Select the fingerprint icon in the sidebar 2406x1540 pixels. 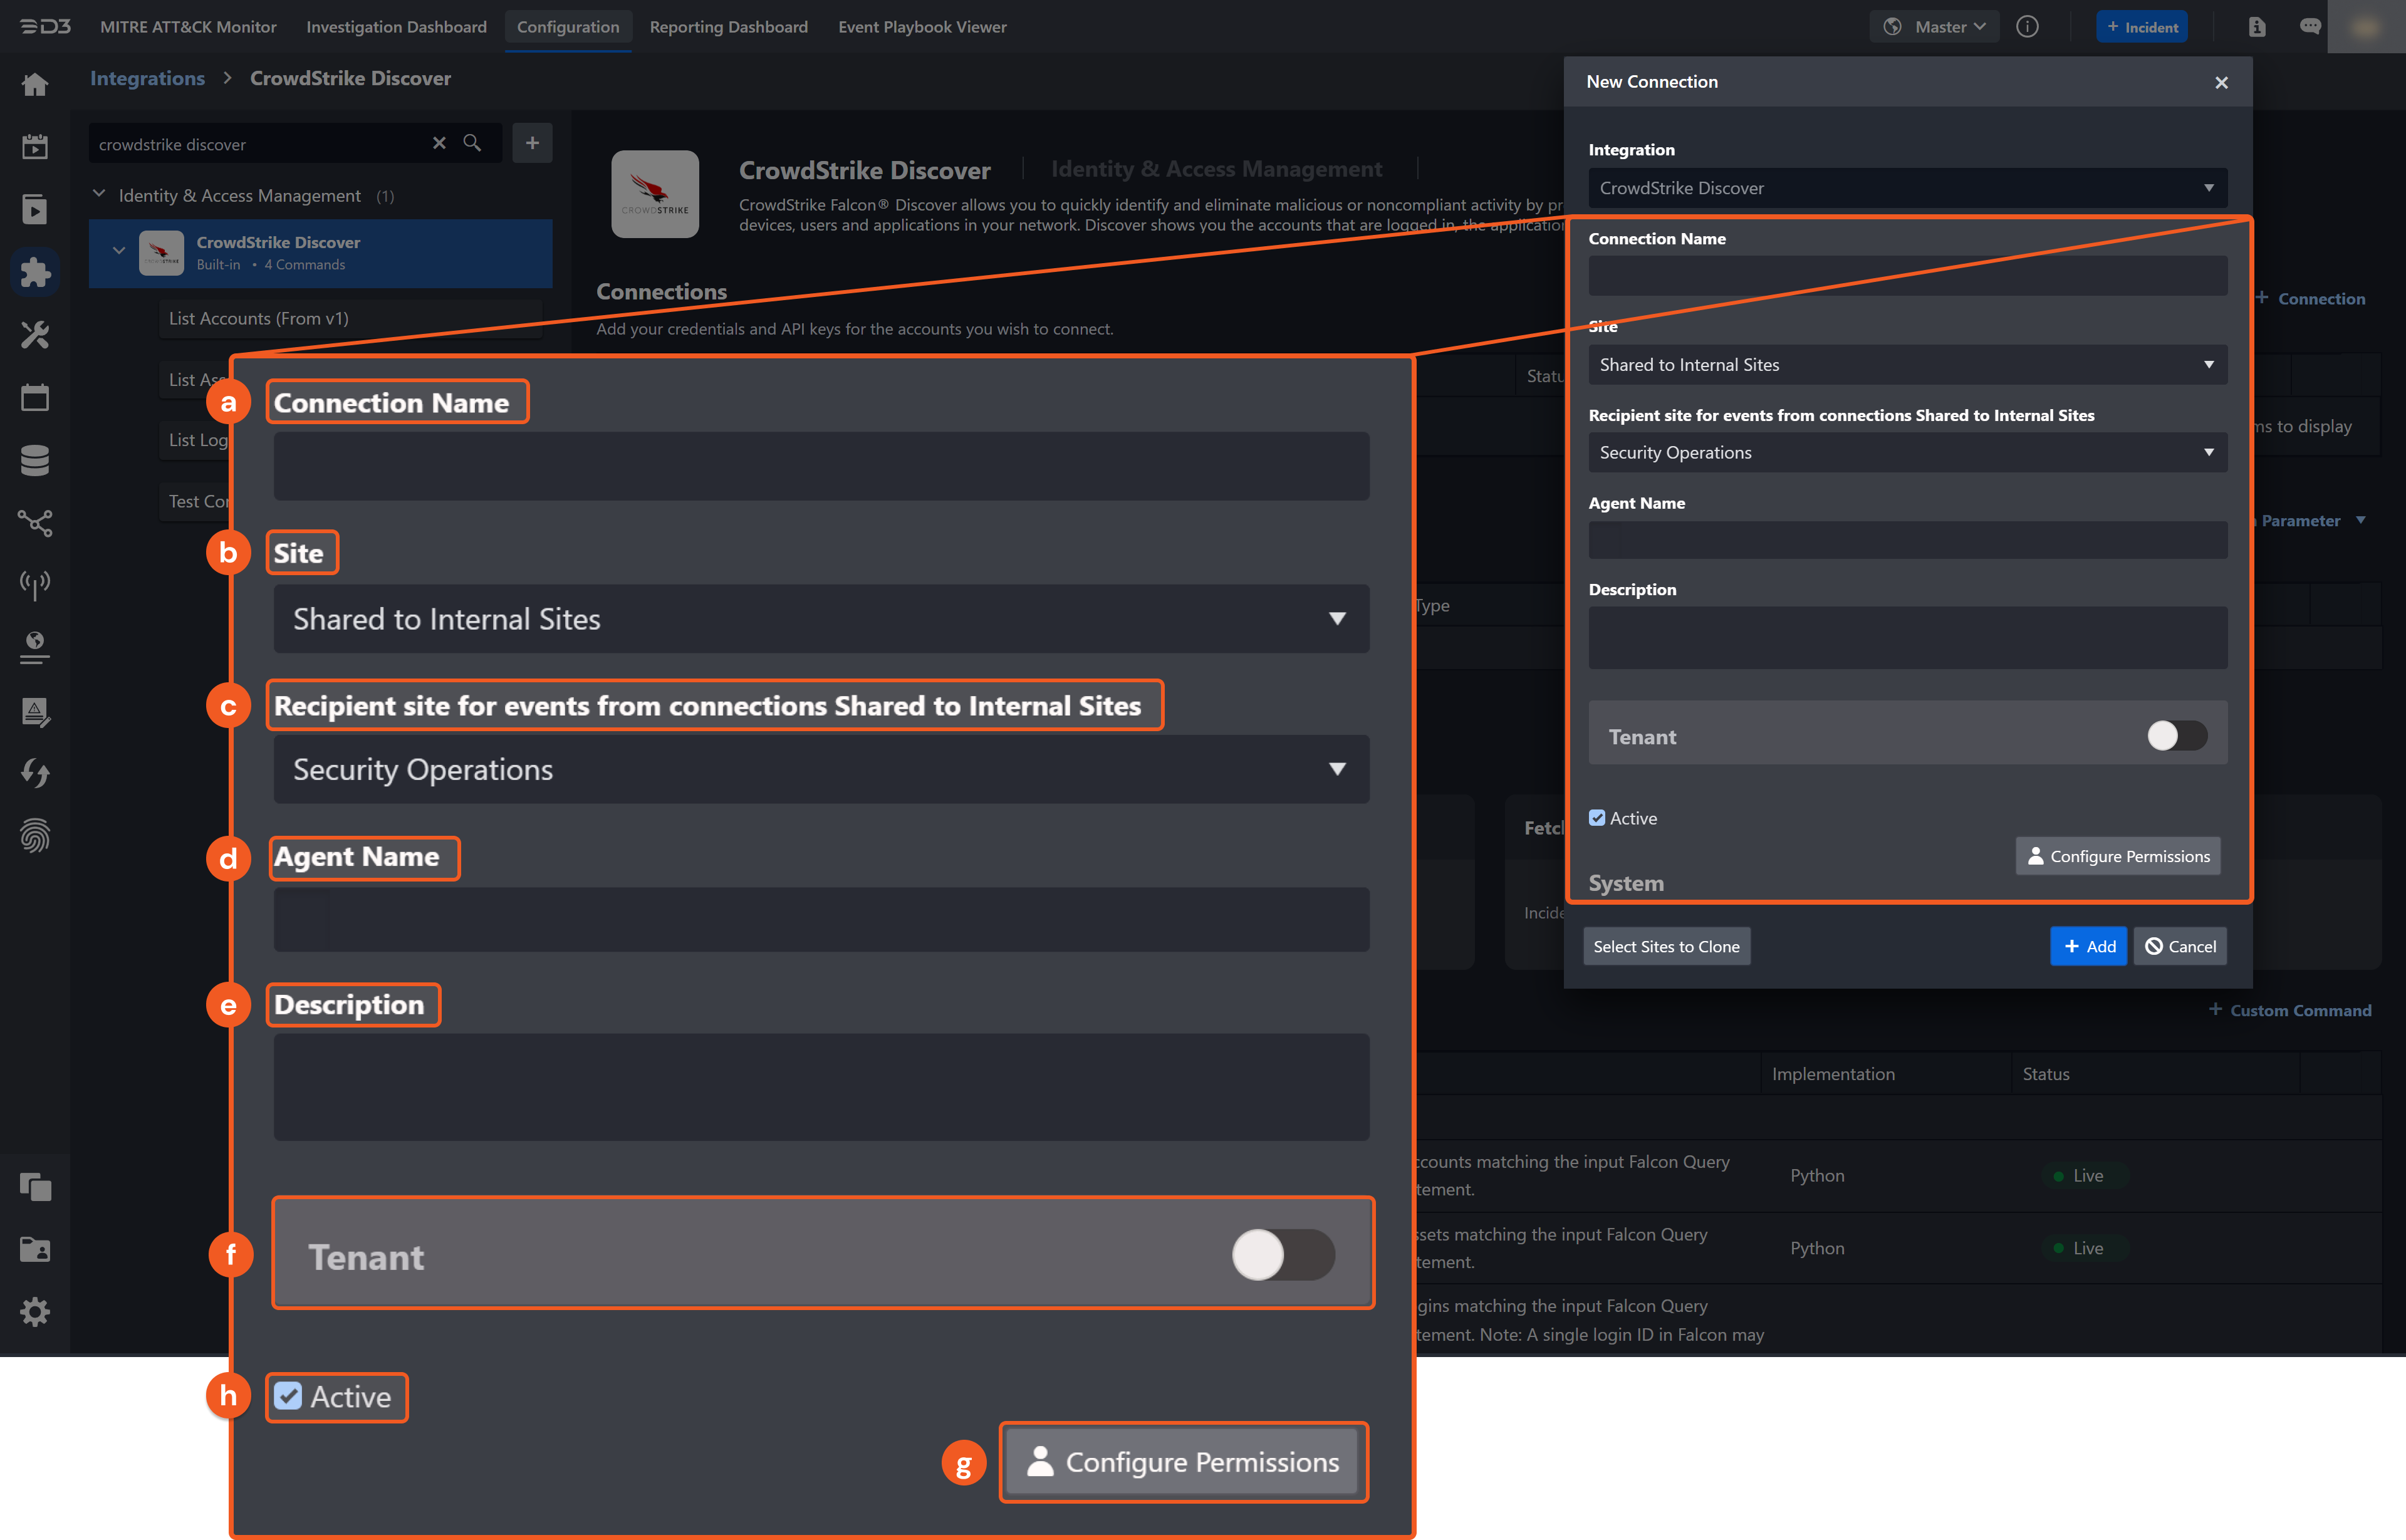[x=35, y=836]
